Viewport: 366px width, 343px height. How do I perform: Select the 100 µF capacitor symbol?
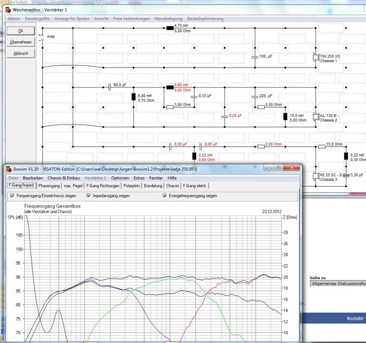pos(255,57)
